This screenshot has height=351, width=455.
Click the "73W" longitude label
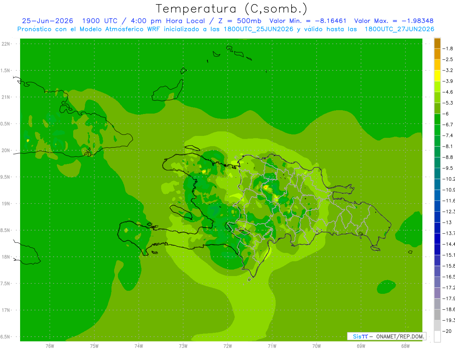(x=183, y=346)
